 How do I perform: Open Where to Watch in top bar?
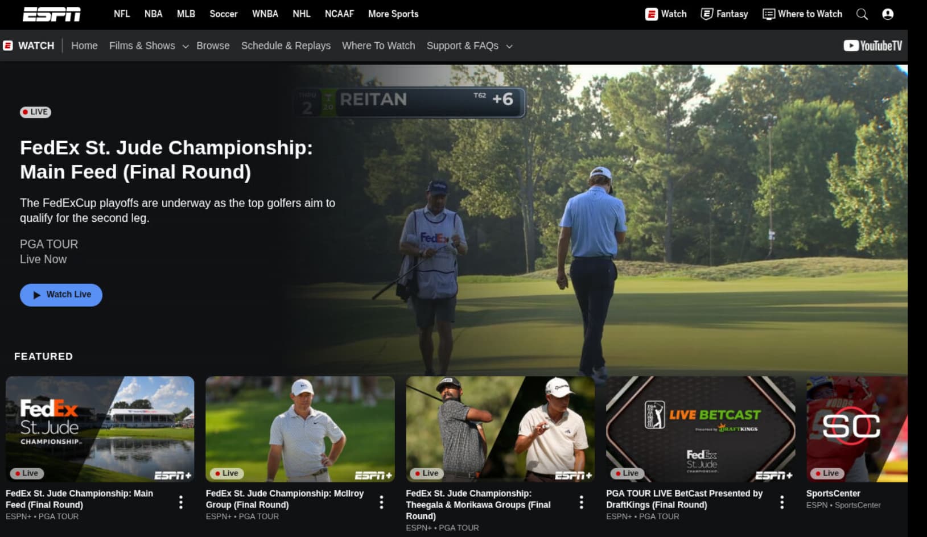point(802,14)
